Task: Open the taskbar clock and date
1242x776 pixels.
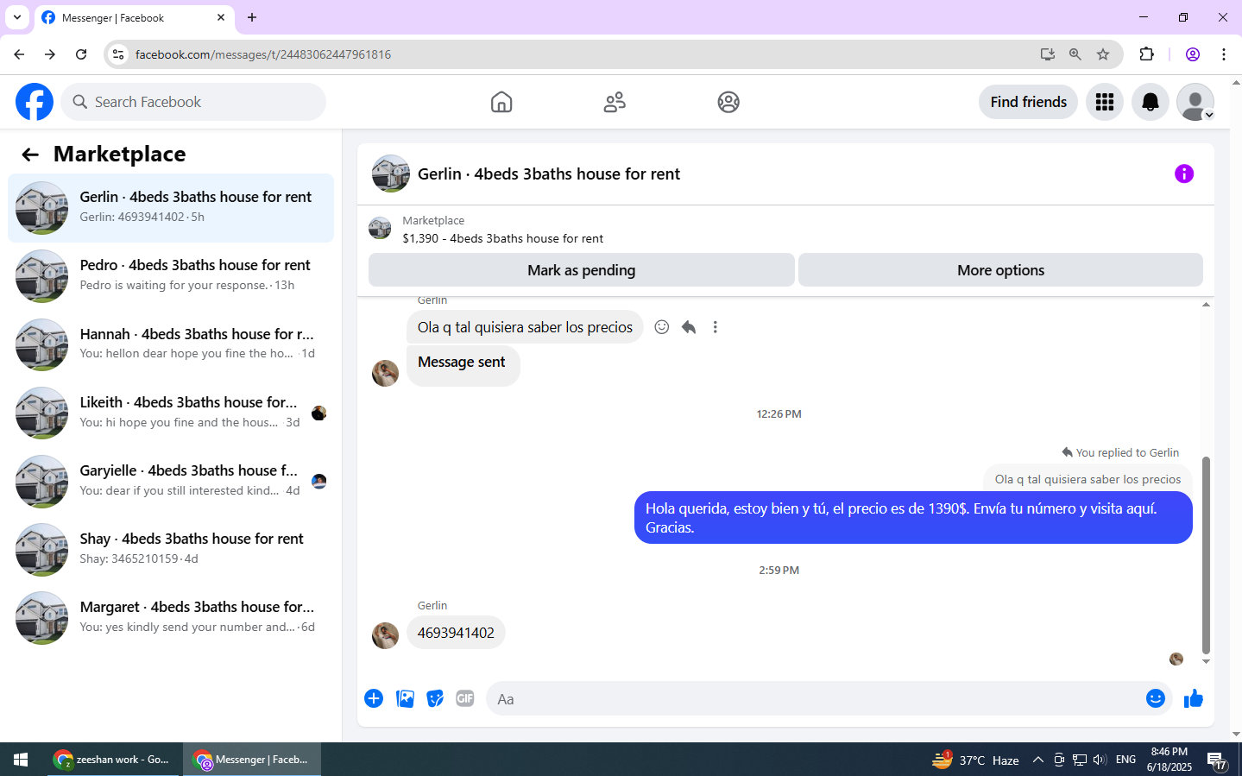Action: tap(1169, 760)
